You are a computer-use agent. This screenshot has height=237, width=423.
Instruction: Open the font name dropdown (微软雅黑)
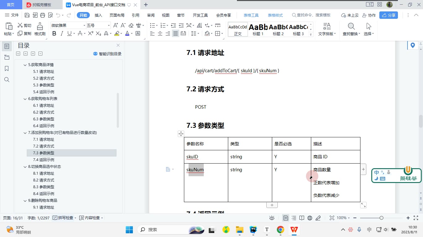click(x=84, y=25)
